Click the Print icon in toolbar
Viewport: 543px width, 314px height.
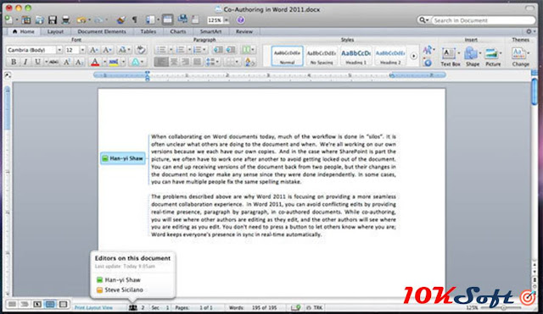(66, 19)
